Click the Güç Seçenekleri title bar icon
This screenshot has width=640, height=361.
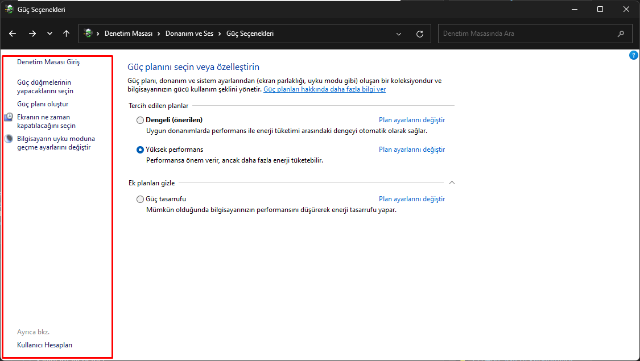[9, 10]
